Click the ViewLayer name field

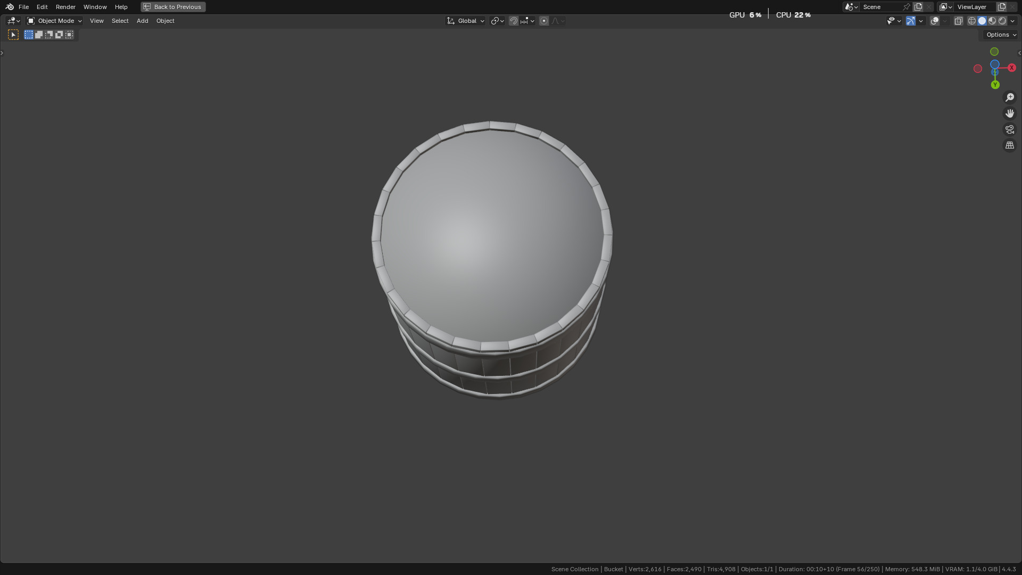pyautogui.click(x=975, y=7)
